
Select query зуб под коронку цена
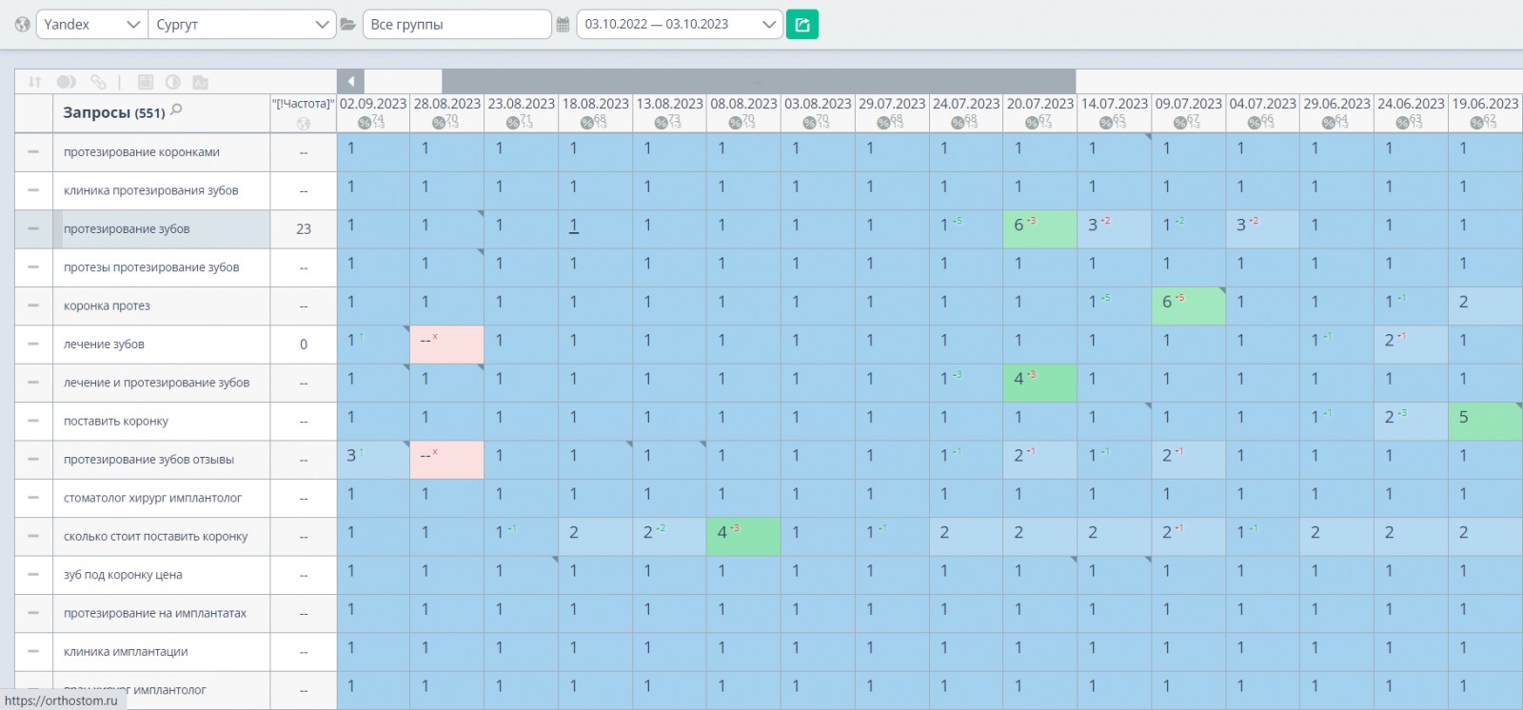(123, 575)
